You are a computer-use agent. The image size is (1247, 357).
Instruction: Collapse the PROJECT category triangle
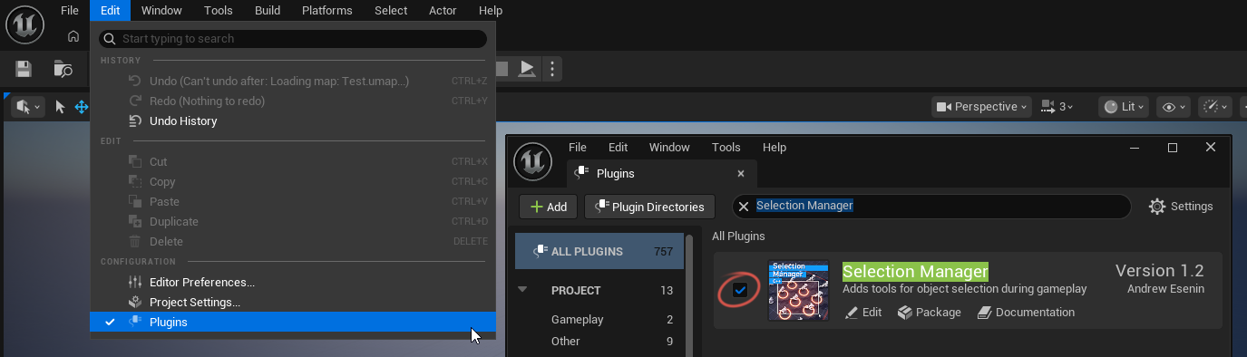pos(522,290)
